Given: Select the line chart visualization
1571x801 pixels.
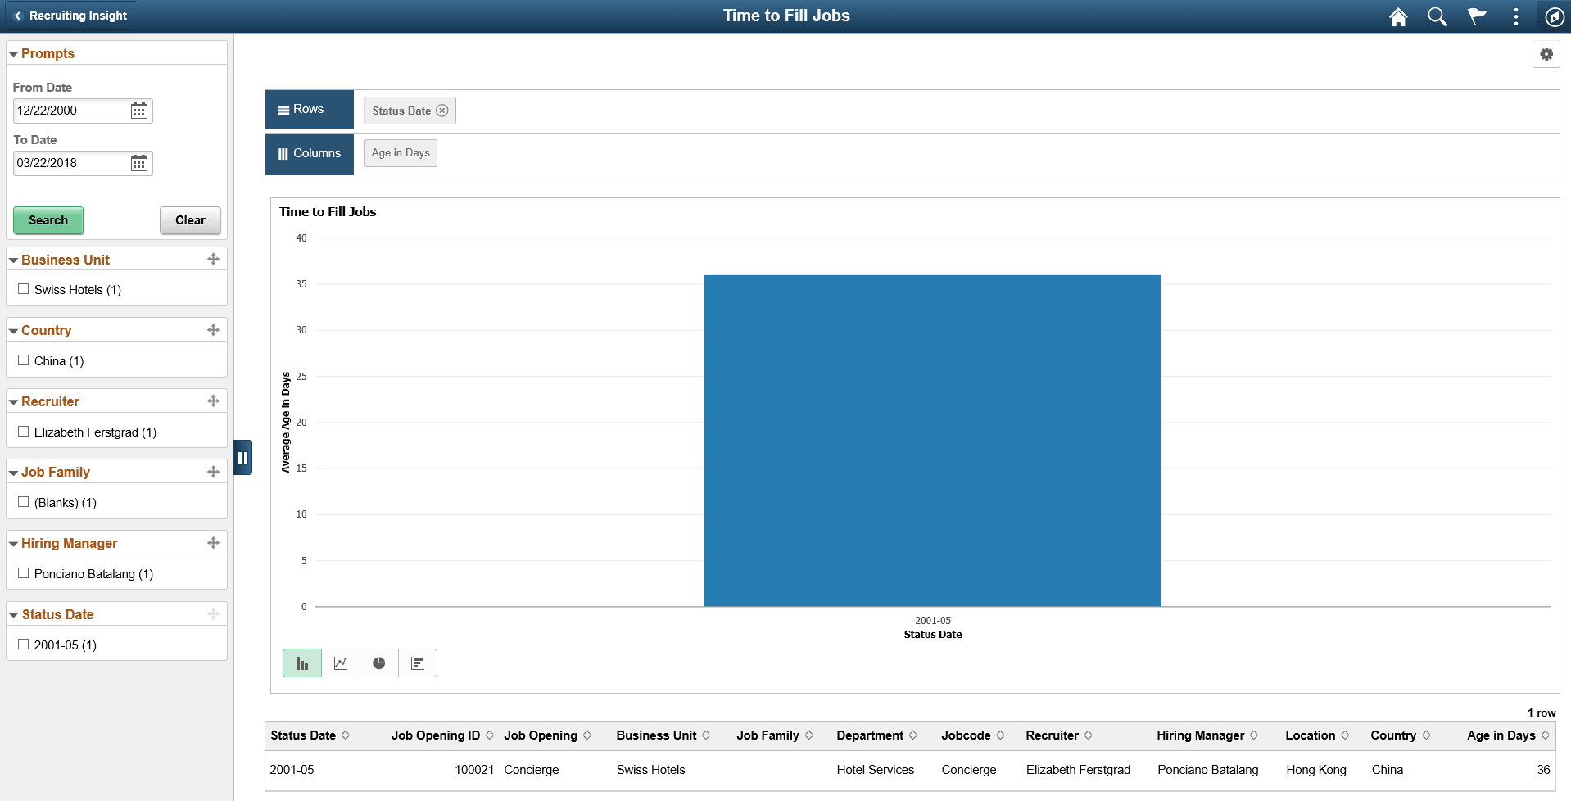Looking at the screenshot, I should pyautogui.click(x=340, y=663).
